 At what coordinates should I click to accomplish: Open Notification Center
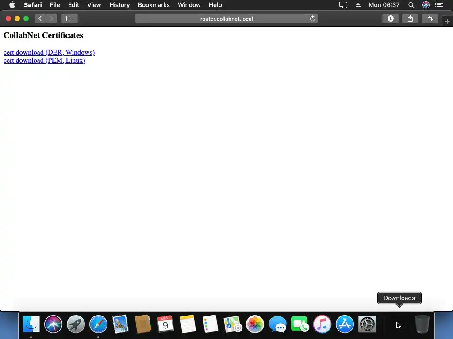(439, 5)
